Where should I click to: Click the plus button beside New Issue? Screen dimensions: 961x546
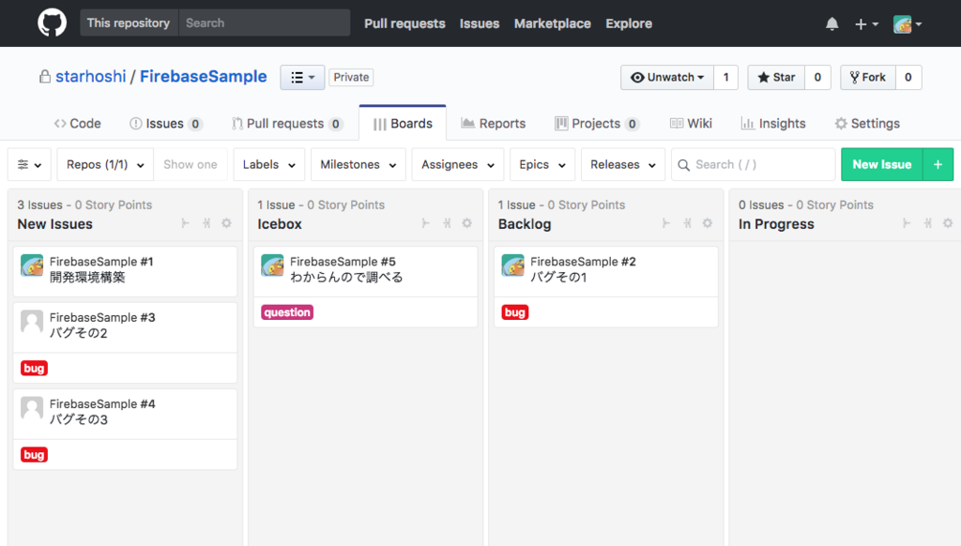click(938, 164)
